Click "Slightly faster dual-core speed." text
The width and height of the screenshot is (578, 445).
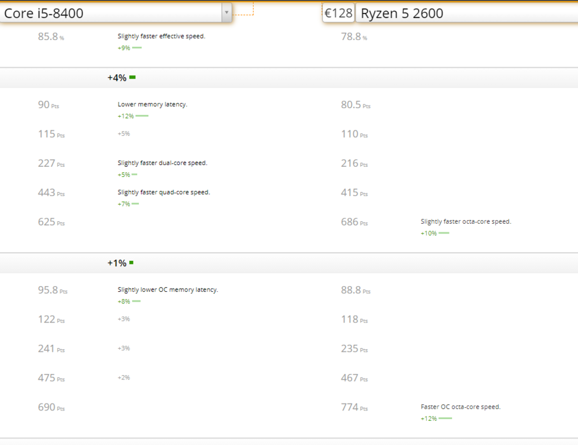[x=162, y=163]
